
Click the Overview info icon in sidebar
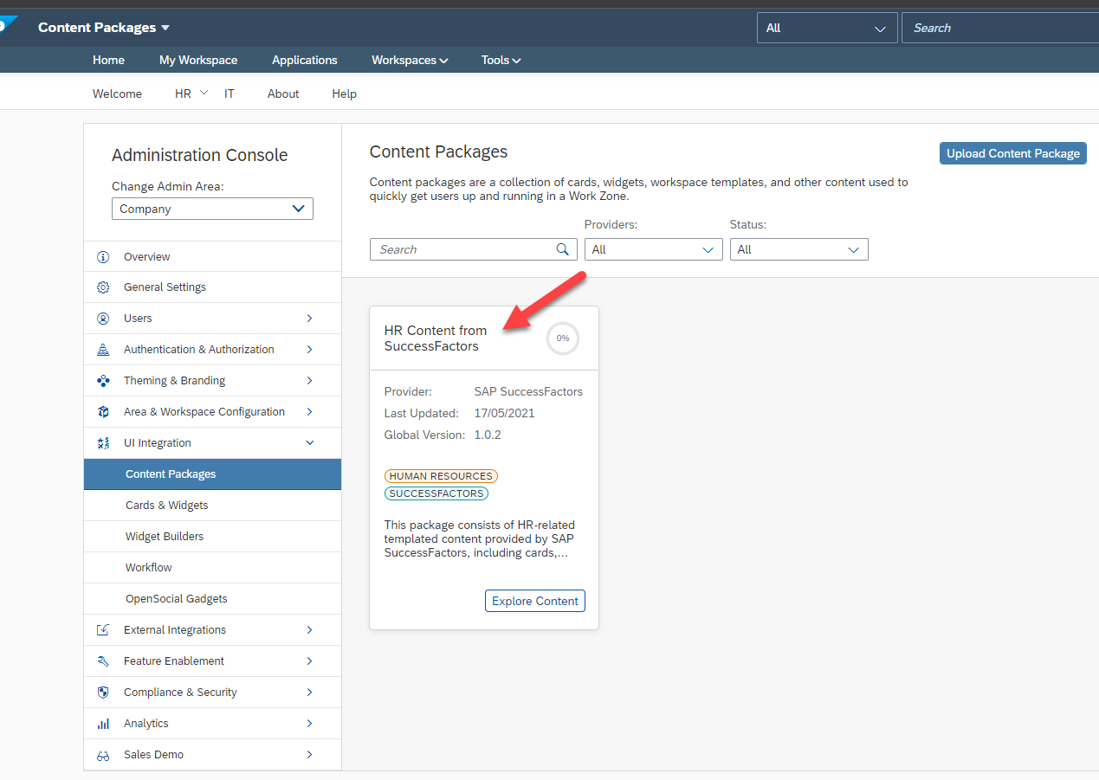point(103,257)
